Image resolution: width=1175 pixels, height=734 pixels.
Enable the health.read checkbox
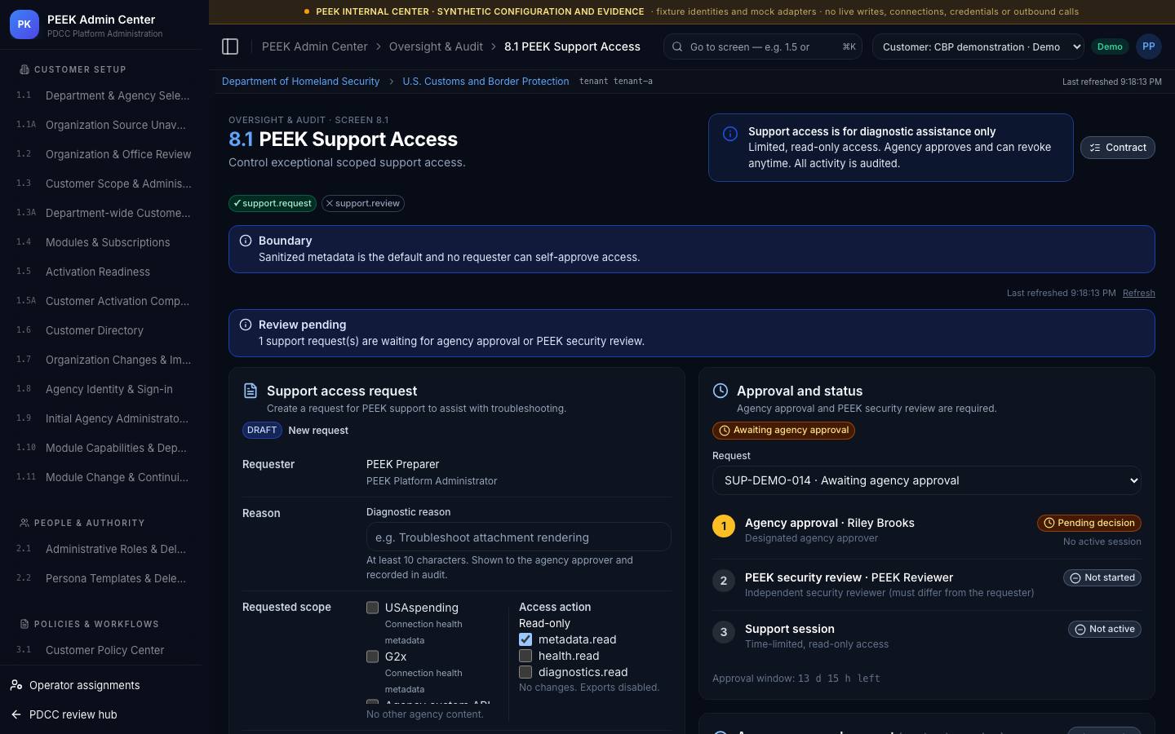tap(525, 656)
